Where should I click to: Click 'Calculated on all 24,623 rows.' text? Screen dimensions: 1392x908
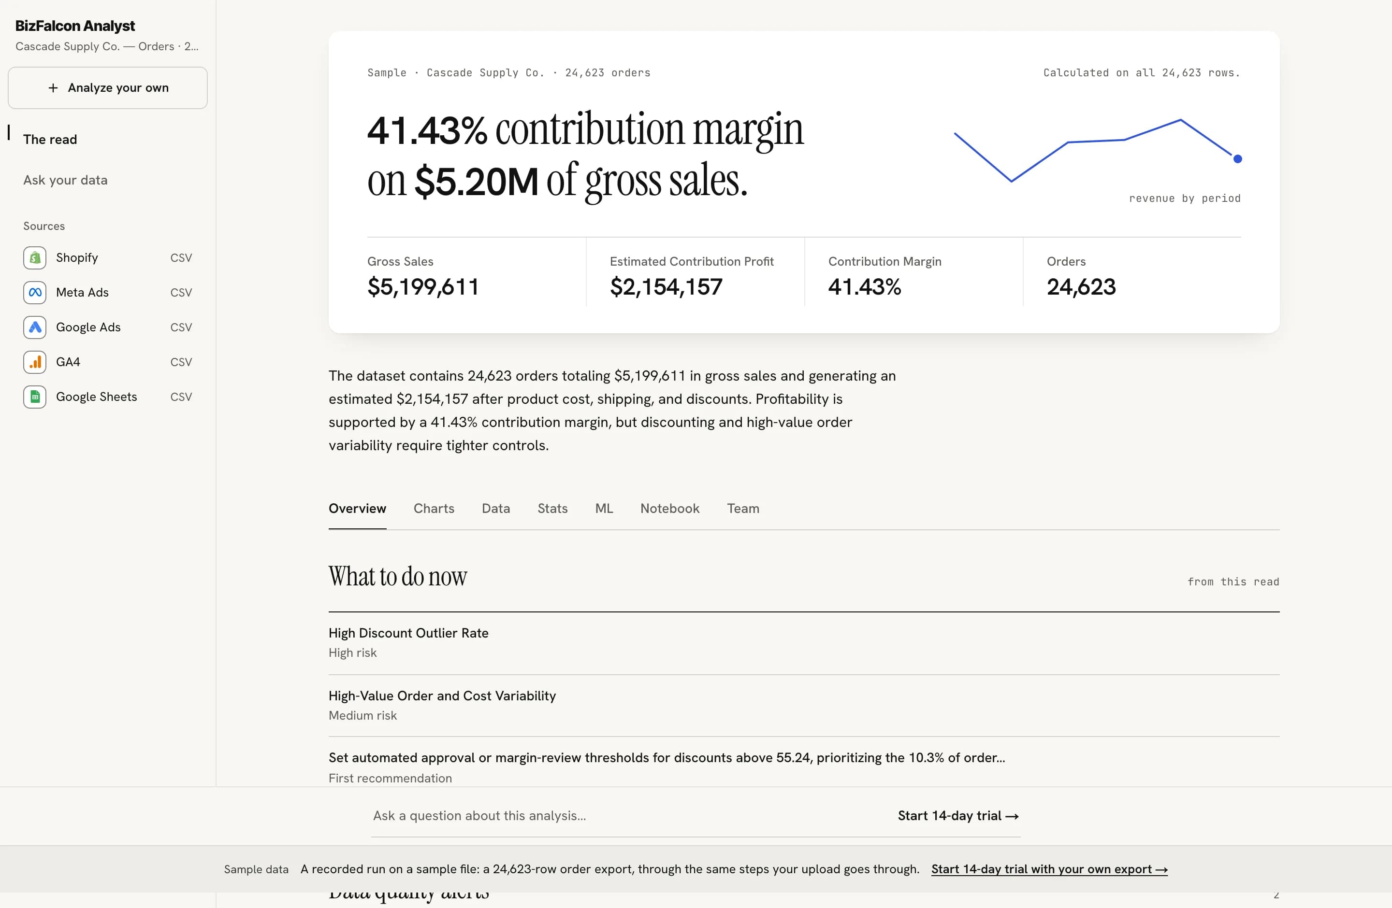[1142, 72]
